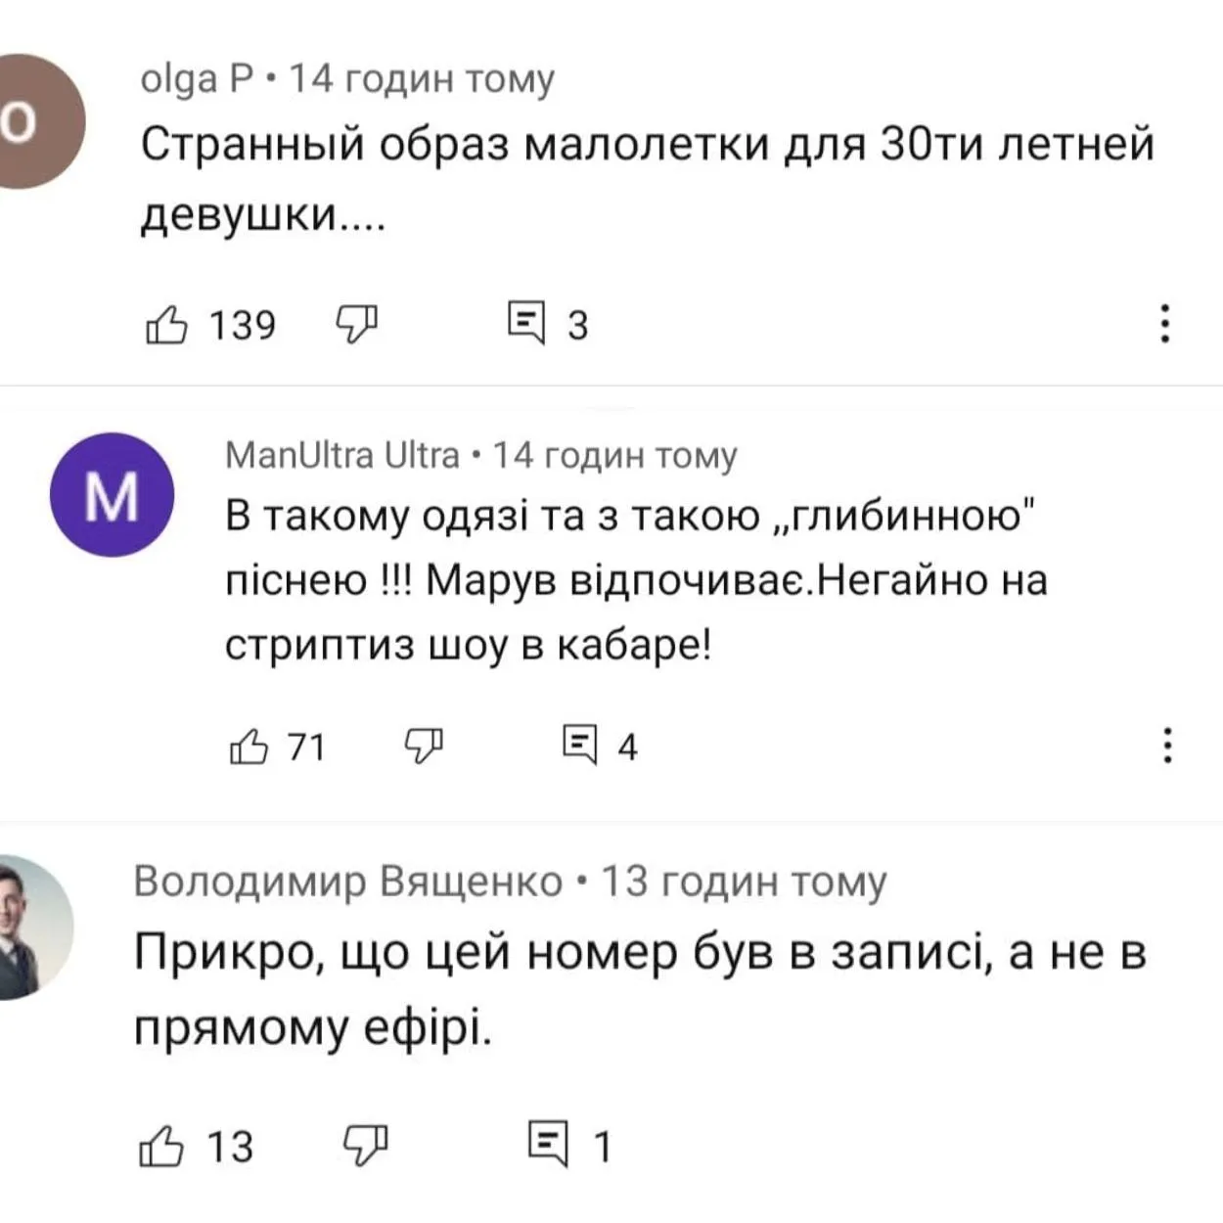Like ManUltra Ultra's comment
1223x1223 pixels.
(x=249, y=747)
